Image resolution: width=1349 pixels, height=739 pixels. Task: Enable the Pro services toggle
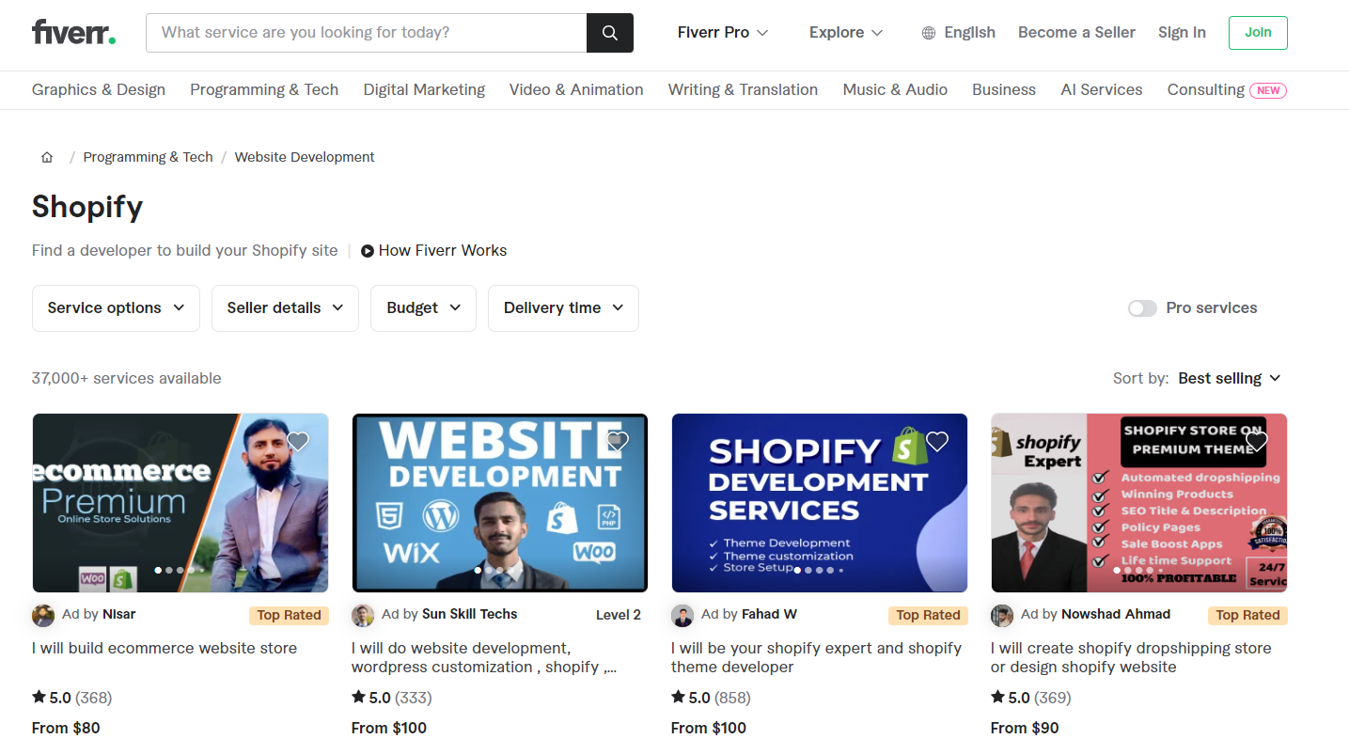[1142, 308]
